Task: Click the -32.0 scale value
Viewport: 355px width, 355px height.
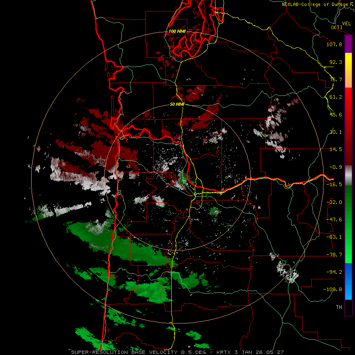Action: [x=334, y=202]
